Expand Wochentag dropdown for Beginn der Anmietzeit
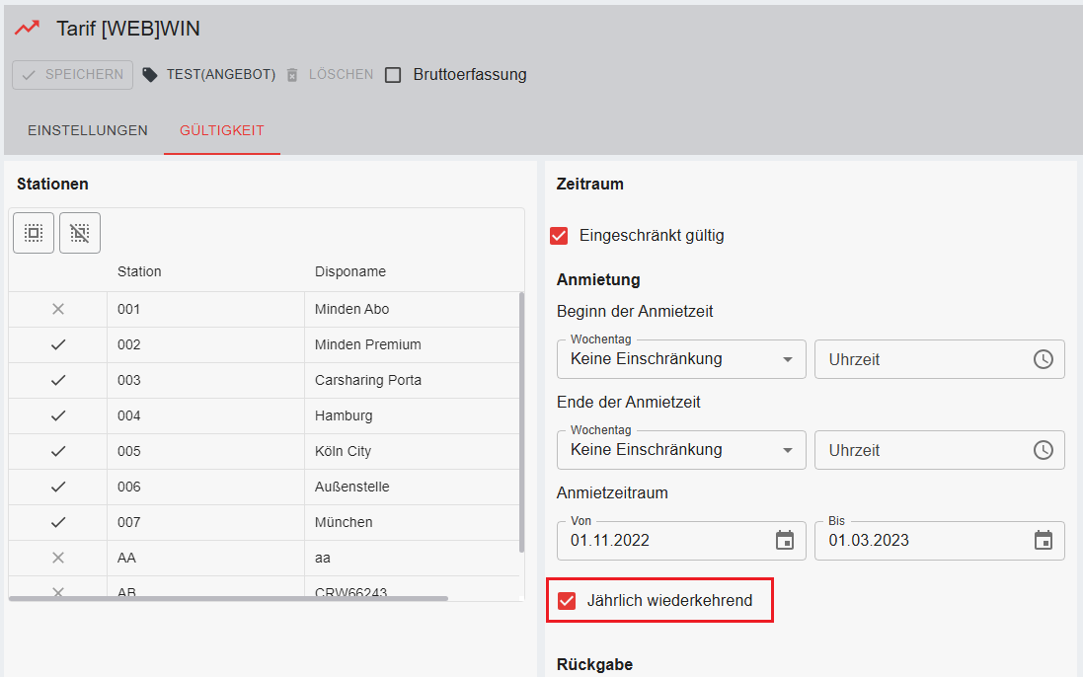The height and width of the screenshot is (677, 1083). pos(787,359)
